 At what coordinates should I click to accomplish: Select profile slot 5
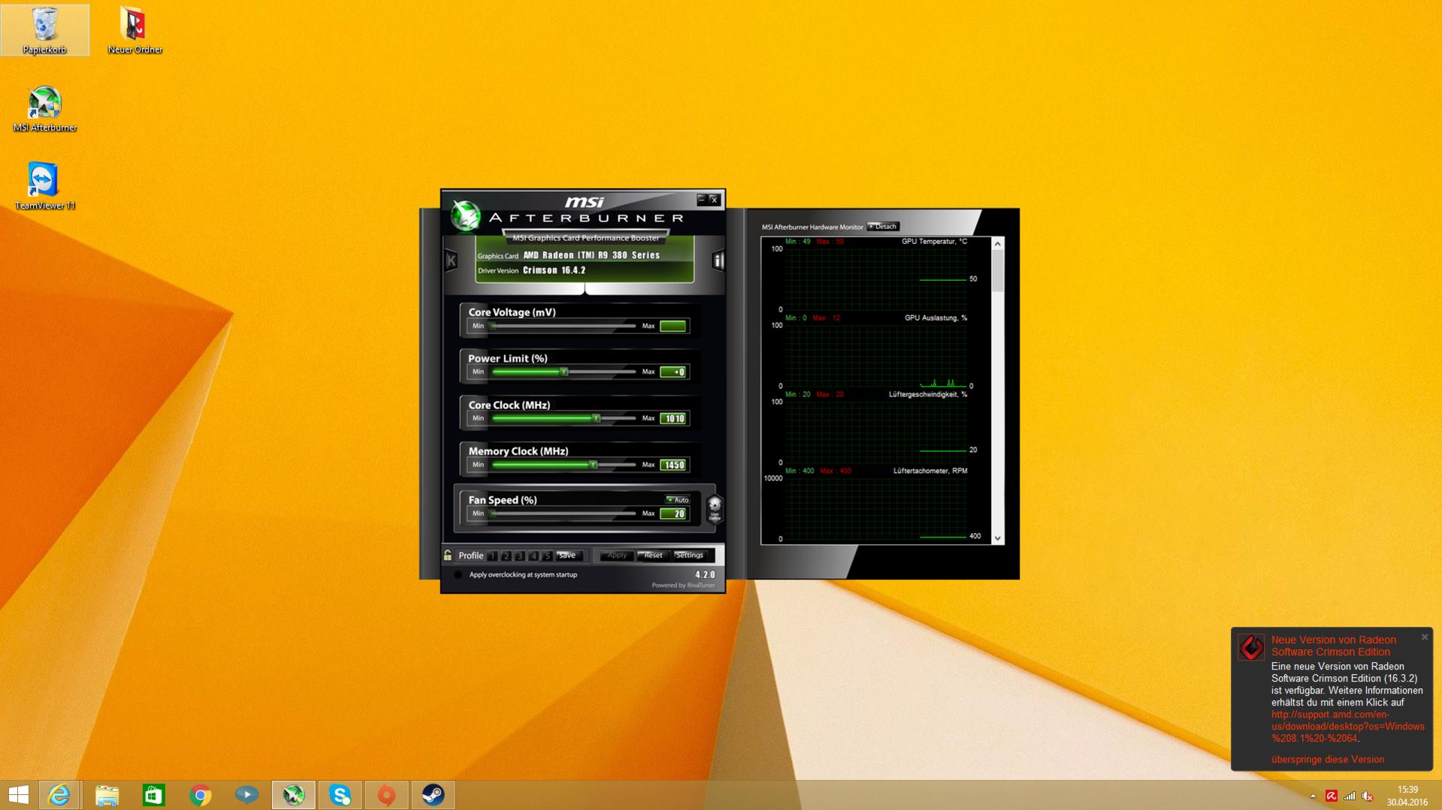coord(547,556)
